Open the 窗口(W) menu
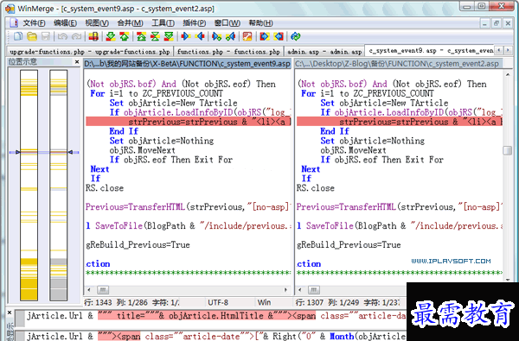Image resolution: width=519 pixels, height=341 pixels. (x=227, y=22)
